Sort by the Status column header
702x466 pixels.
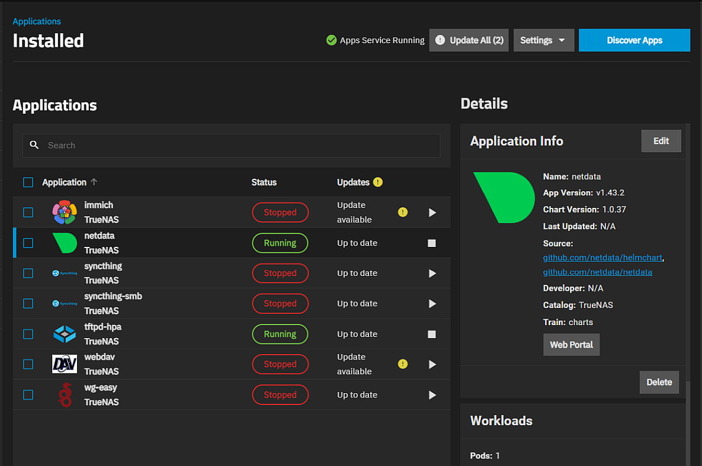pyautogui.click(x=264, y=182)
